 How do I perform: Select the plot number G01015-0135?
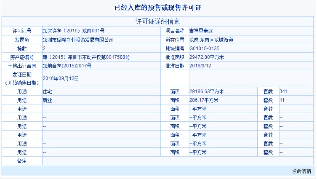pos(204,48)
